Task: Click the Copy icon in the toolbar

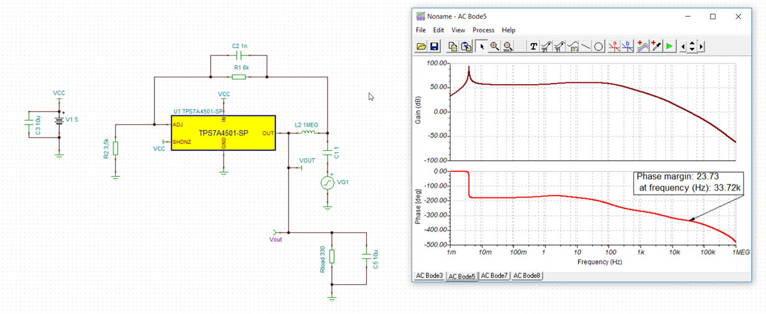Action: click(x=453, y=46)
